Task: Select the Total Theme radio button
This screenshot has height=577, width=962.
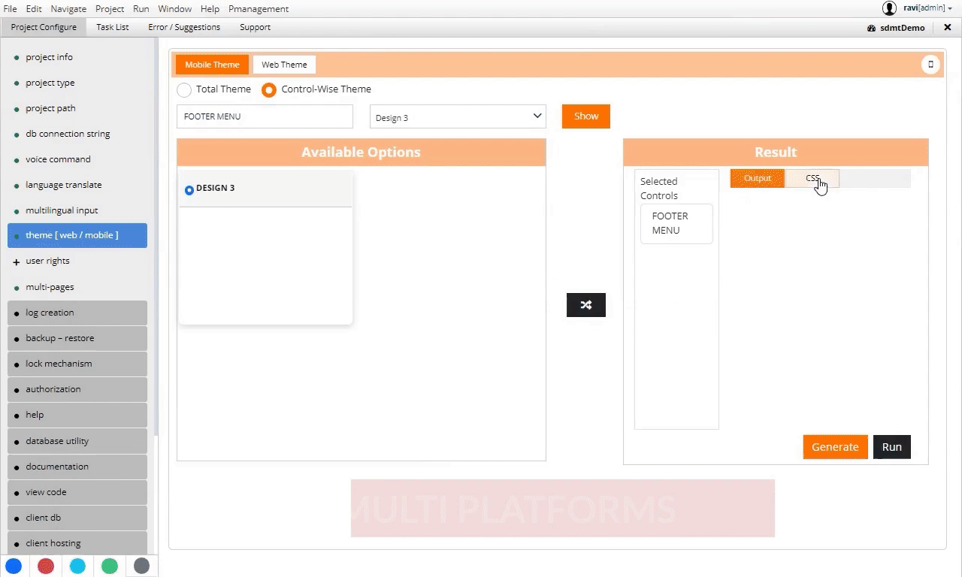Action: (184, 89)
